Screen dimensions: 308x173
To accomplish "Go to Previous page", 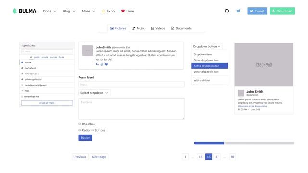I will (80, 157).
